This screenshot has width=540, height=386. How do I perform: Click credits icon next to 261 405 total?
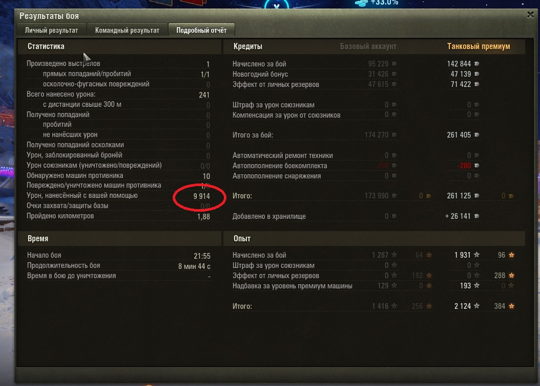(x=476, y=135)
